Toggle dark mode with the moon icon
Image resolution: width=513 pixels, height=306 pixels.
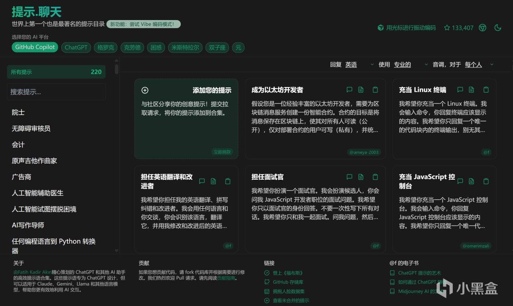(498, 28)
